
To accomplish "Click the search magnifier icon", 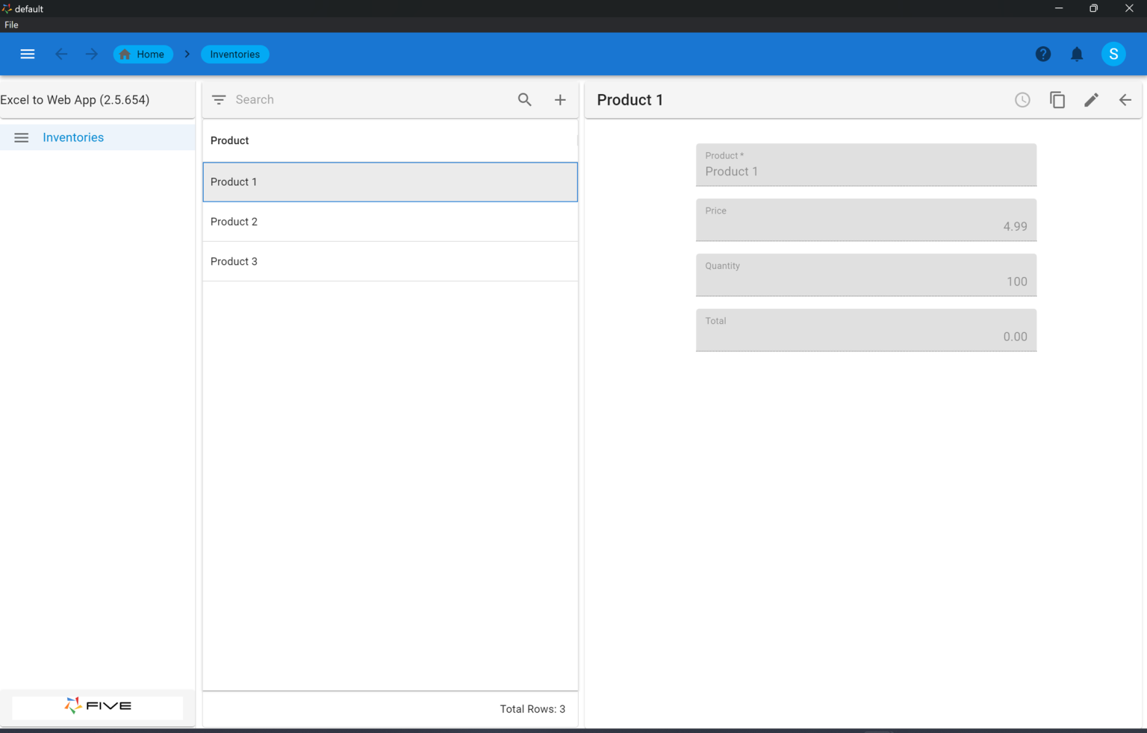I will (x=525, y=100).
